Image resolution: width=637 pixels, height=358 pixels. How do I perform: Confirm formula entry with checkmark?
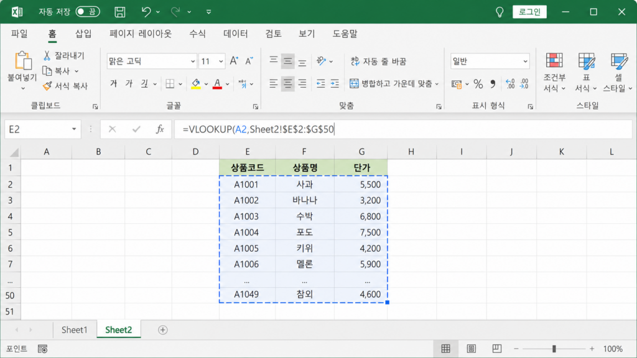[136, 129]
